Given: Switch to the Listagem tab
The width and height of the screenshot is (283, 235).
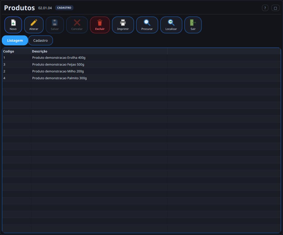Looking at the screenshot, I should [x=15, y=40].
